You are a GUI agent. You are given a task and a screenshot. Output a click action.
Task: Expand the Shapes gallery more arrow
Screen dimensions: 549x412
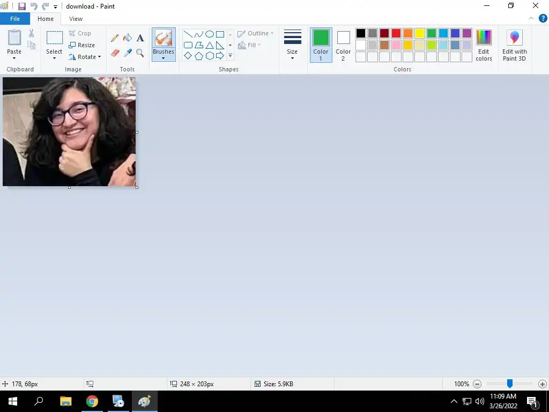(230, 56)
